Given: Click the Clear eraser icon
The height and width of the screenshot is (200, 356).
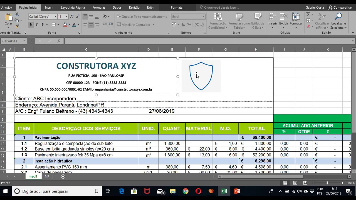Looking at the screenshot, I should 308,26.
